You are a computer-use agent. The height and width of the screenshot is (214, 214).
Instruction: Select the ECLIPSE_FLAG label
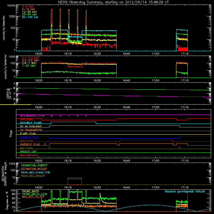coord(29,137)
